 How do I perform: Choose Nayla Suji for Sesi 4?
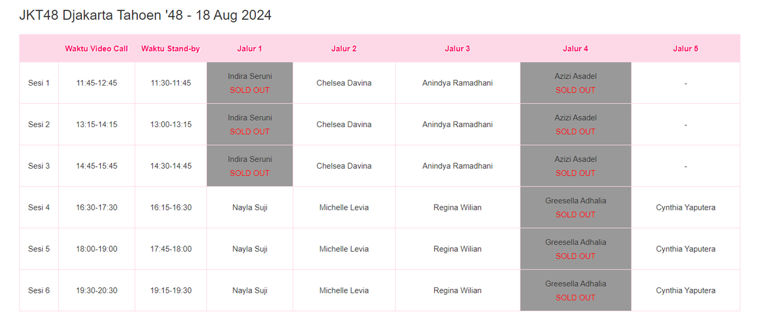(250, 208)
